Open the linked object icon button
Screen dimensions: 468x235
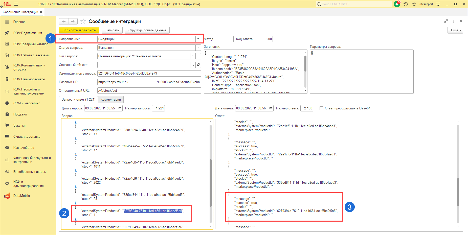[x=198, y=65]
